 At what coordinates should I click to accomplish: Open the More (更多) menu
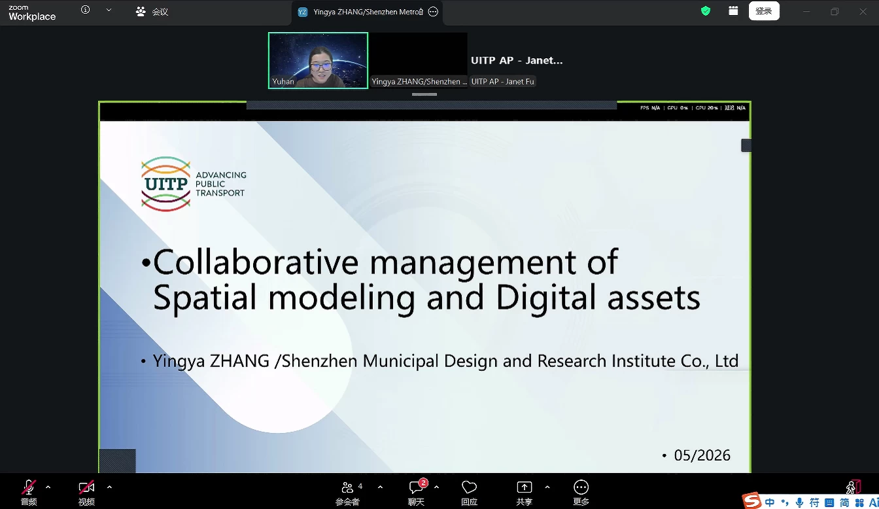[581, 491]
